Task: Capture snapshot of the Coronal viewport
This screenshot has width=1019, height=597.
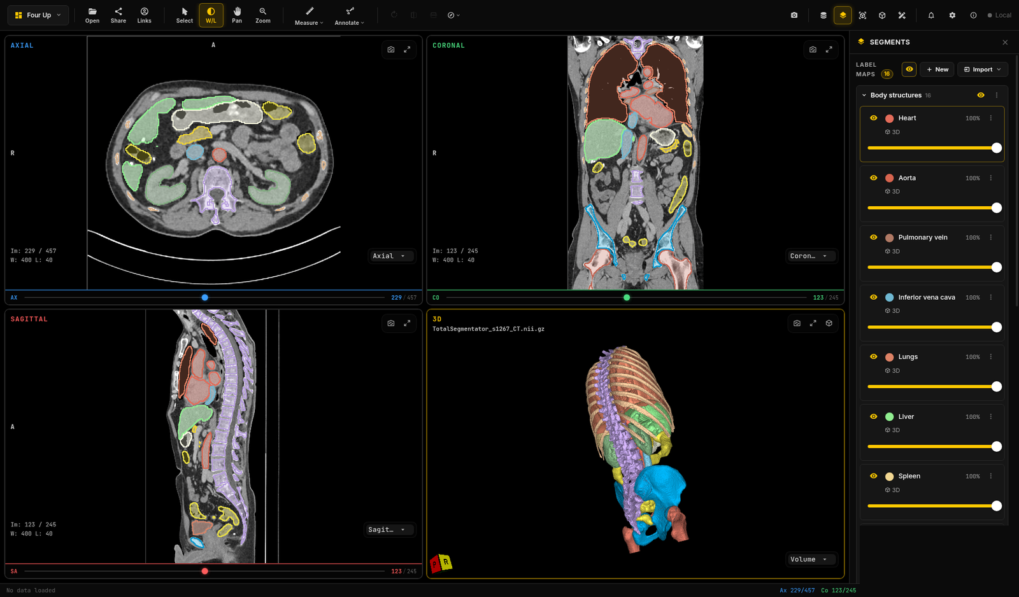Action: tap(813, 50)
